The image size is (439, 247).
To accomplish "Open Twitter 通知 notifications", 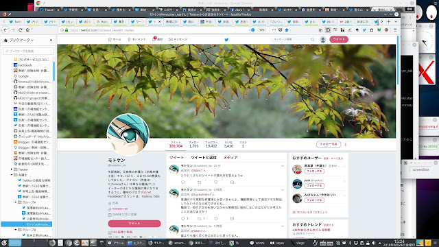I will click(x=158, y=40).
